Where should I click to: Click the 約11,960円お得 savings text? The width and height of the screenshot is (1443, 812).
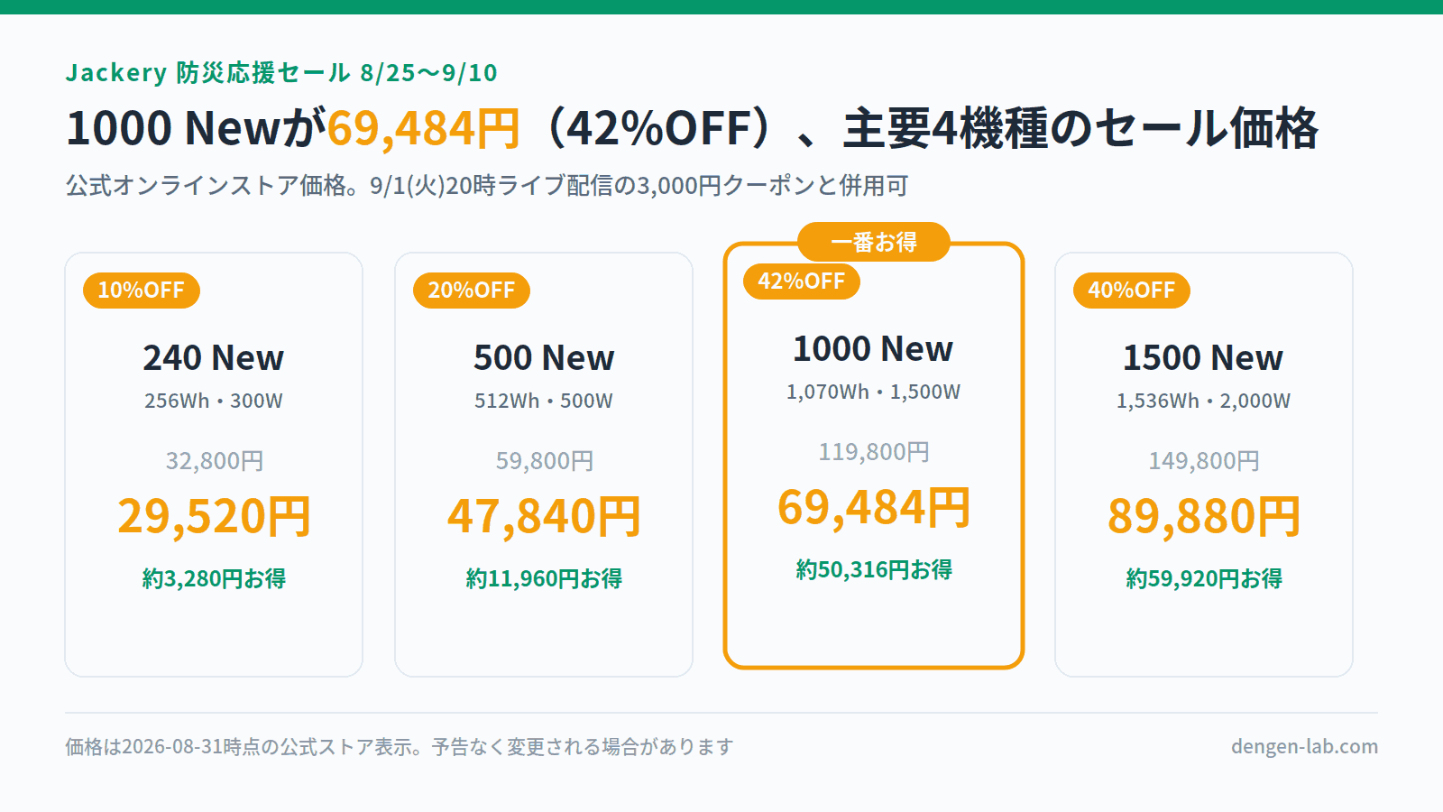coord(544,578)
